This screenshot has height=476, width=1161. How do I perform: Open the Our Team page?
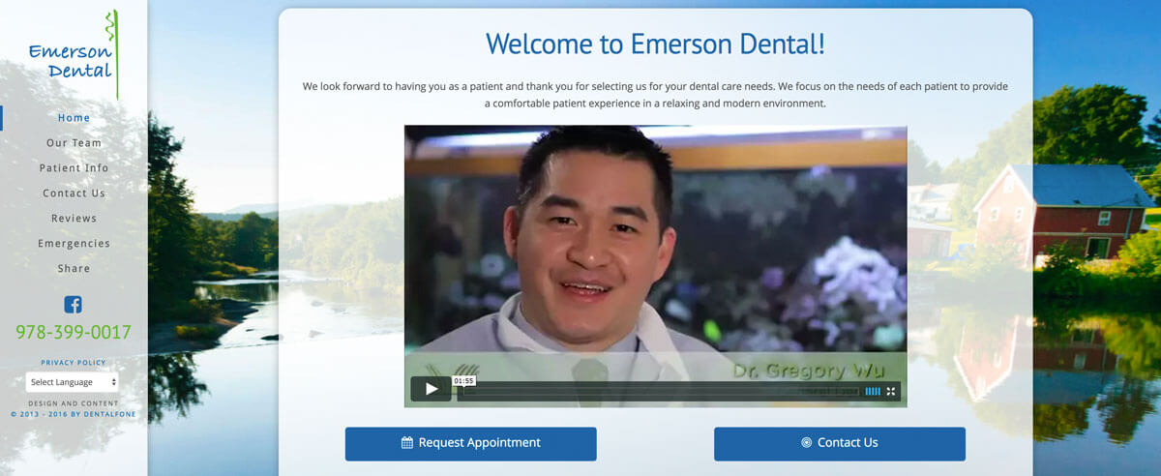pos(74,143)
